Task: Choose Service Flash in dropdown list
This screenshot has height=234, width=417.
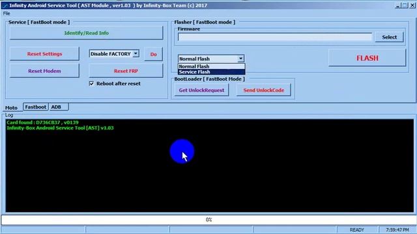Action: (x=211, y=72)
